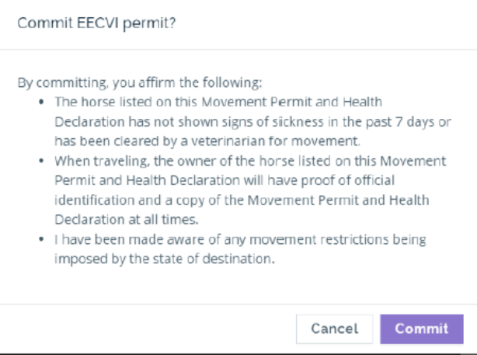477x355 pixels.
Task: Click the "Commit EECVI permit?" dialog title
Action: coord(97,24)
